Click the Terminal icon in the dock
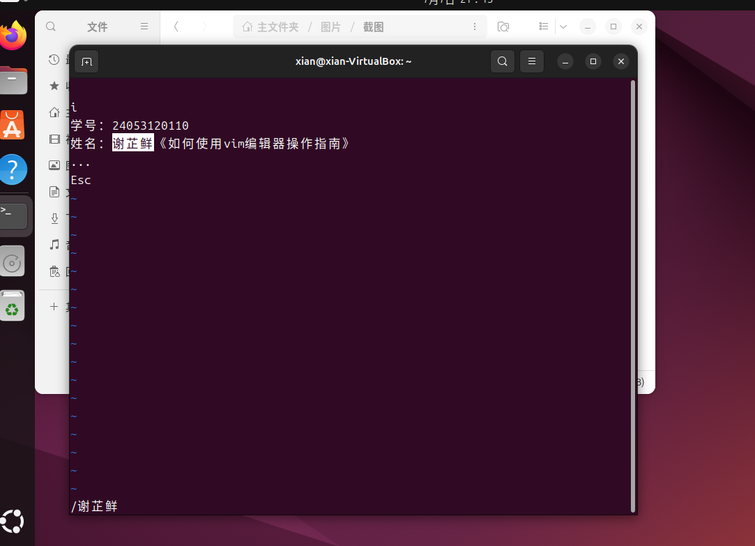This screenshot has height=546, width=755. 13,215
